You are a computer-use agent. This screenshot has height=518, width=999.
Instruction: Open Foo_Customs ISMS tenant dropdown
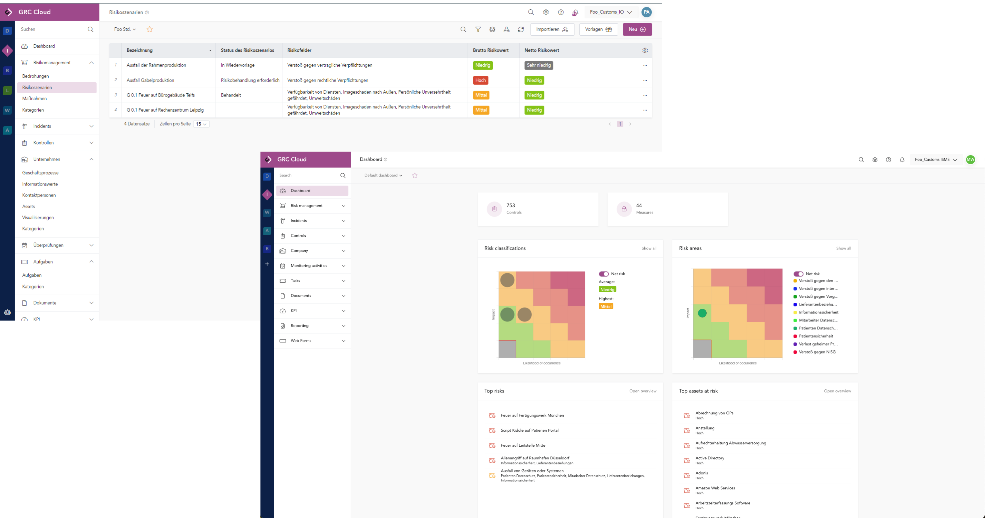point(936,160)
